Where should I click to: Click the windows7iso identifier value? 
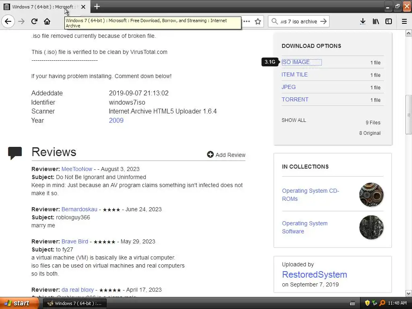[x=127, y=103]
